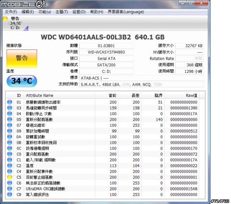Click the yellow 警告 health status button

(x=22, y=58)
